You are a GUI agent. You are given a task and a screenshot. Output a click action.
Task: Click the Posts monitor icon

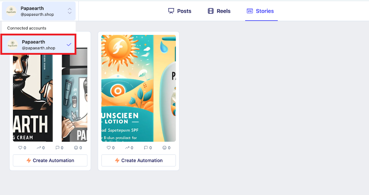171,11
